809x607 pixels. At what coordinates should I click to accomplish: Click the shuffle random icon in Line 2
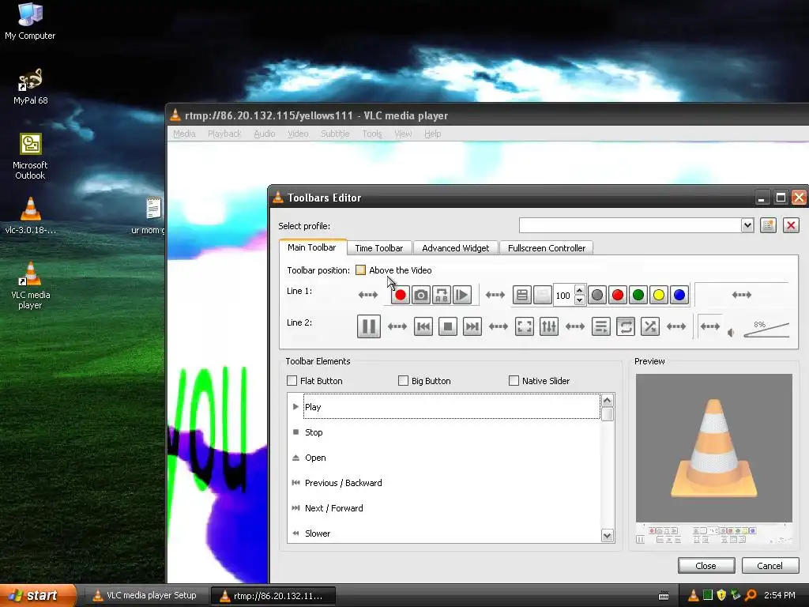coord(650,326)
